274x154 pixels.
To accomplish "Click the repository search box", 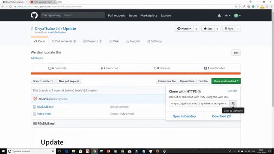I will click(x=83, y=15).
